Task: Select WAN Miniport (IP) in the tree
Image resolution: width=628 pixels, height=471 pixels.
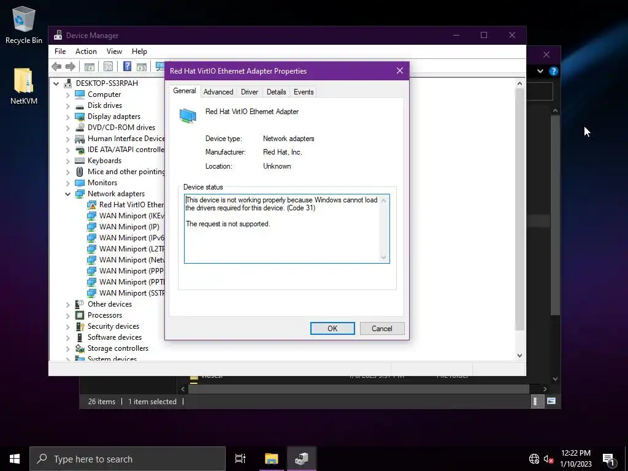Action: pos(129,227)
